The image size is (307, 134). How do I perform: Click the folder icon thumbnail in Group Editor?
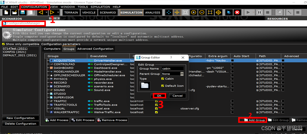click(x=145, y=86)
